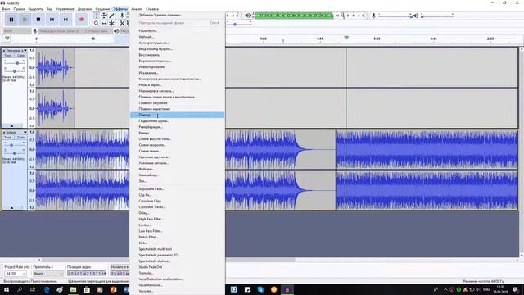Open the Анализ menu
This screenshot has height=295, width=524.
[137, 9]
